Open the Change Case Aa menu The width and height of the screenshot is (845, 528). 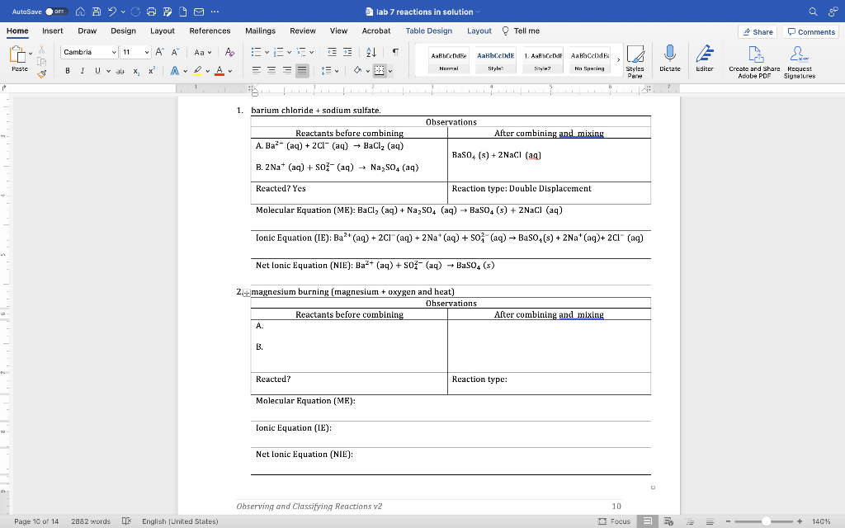(203, 52)
